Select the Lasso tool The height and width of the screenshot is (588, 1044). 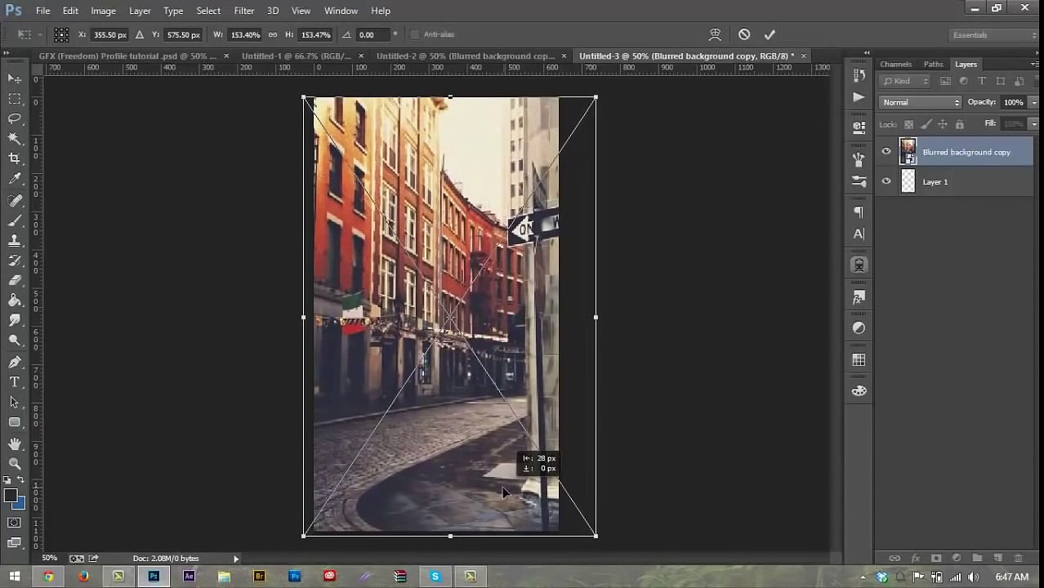click(15, 118)
